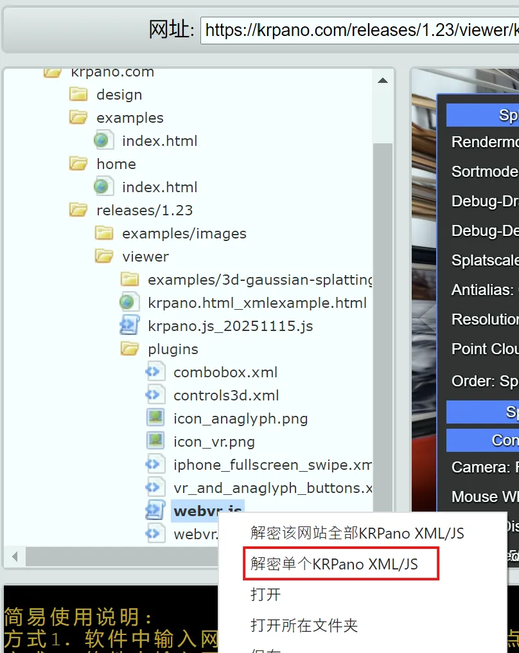Select iphone_fullscreen_swipe.xml file
Image resolution: width=519 pixels, height=653 pixels.
[272, 465]
